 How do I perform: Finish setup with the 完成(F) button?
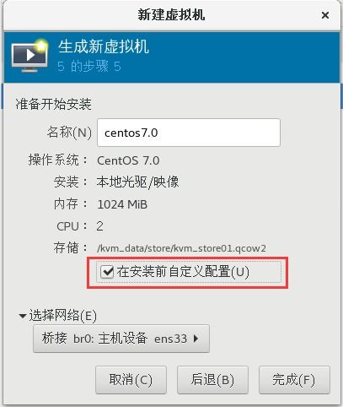click(x=294, y=380)
